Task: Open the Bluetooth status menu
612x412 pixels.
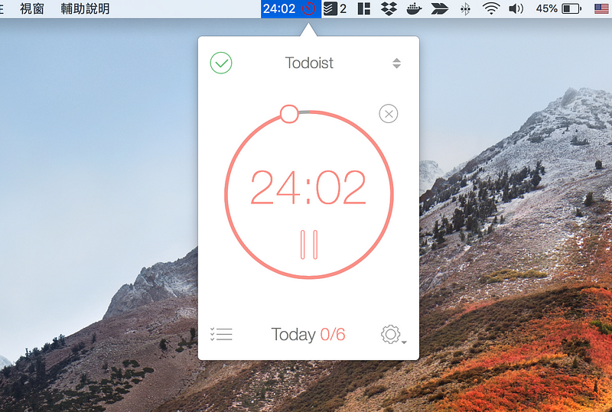Action: 464,8
